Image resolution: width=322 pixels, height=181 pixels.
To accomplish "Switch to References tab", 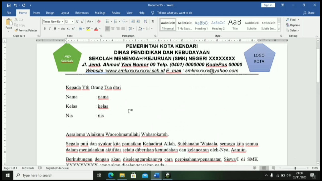I will pos(82,13).
